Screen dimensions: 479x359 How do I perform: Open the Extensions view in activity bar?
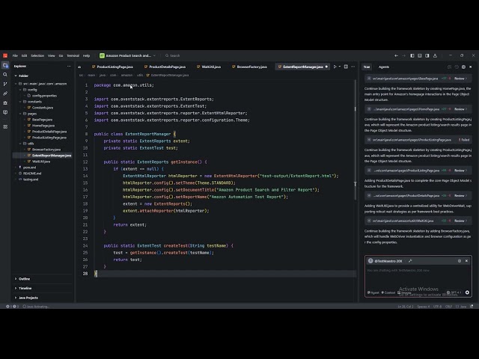pyautogui.click(x=5, y=126)
